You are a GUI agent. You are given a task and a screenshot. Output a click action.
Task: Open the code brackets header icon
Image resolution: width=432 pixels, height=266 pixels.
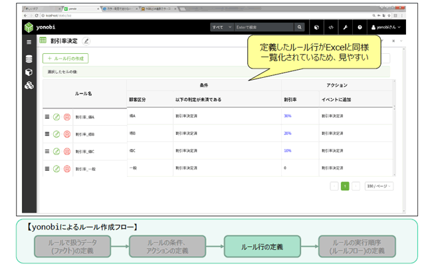pyautogui.click(x=331, y=27)
